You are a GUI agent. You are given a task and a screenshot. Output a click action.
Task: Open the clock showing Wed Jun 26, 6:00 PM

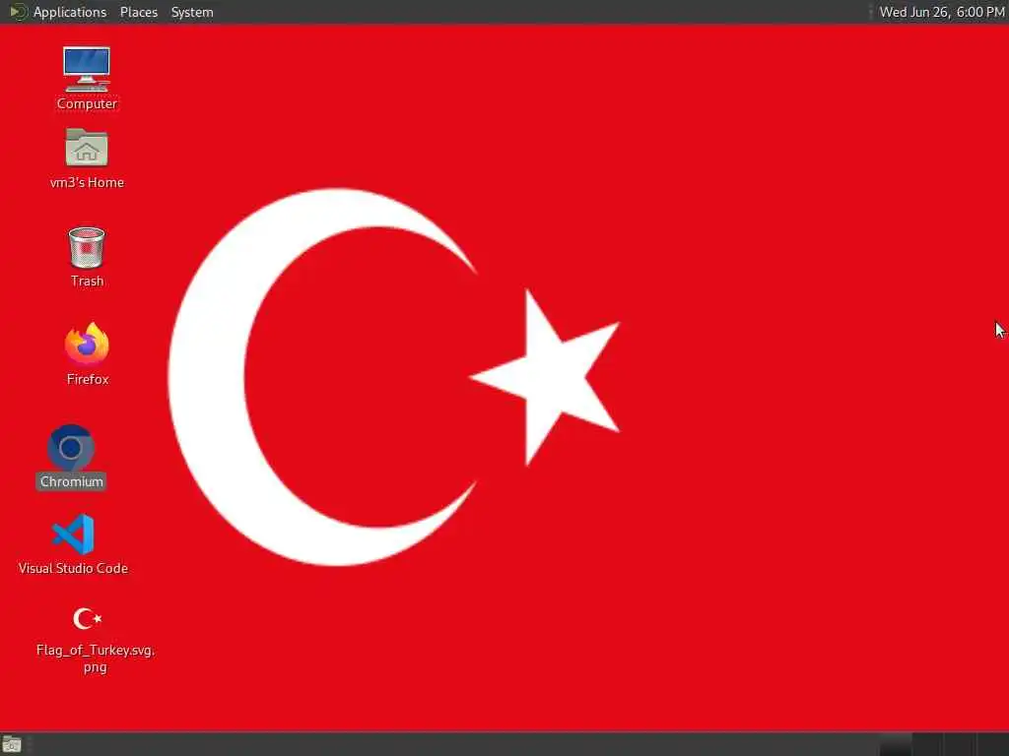941,12
